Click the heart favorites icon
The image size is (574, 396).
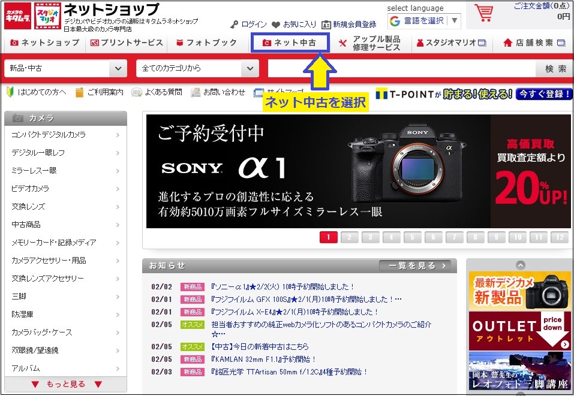pyautogui.click(x=276, y=25)
